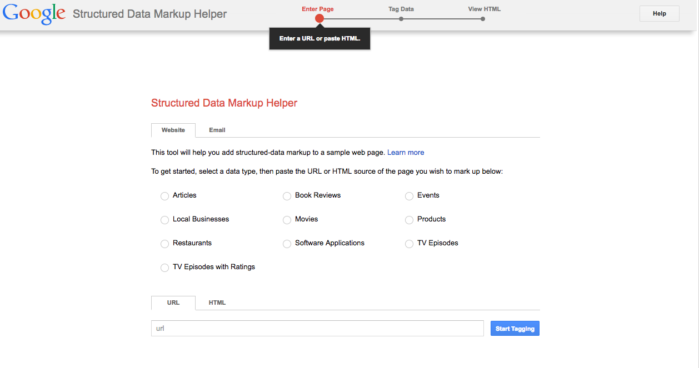Select the Software Applications radio button
This screenshot has width=699, height=368.
click(287, 244)
